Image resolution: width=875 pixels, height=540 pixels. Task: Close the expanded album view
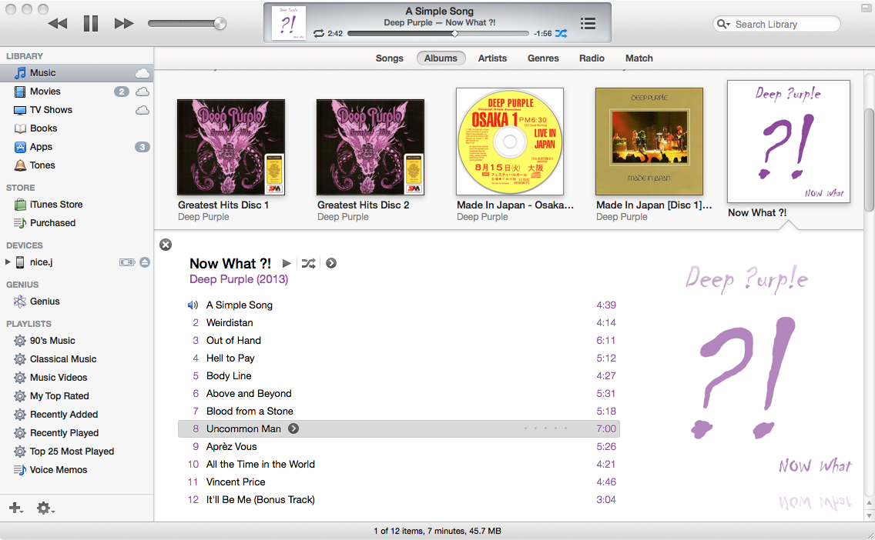coord(166,245)
